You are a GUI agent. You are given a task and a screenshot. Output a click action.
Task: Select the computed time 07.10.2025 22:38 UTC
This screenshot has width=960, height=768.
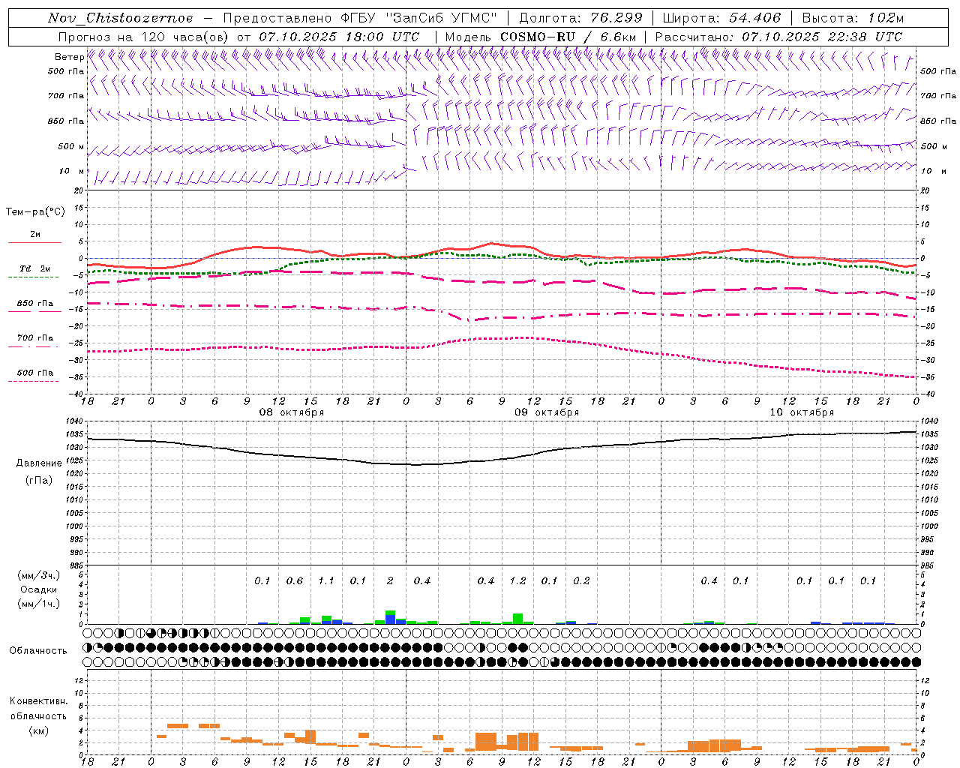(822, 37)
